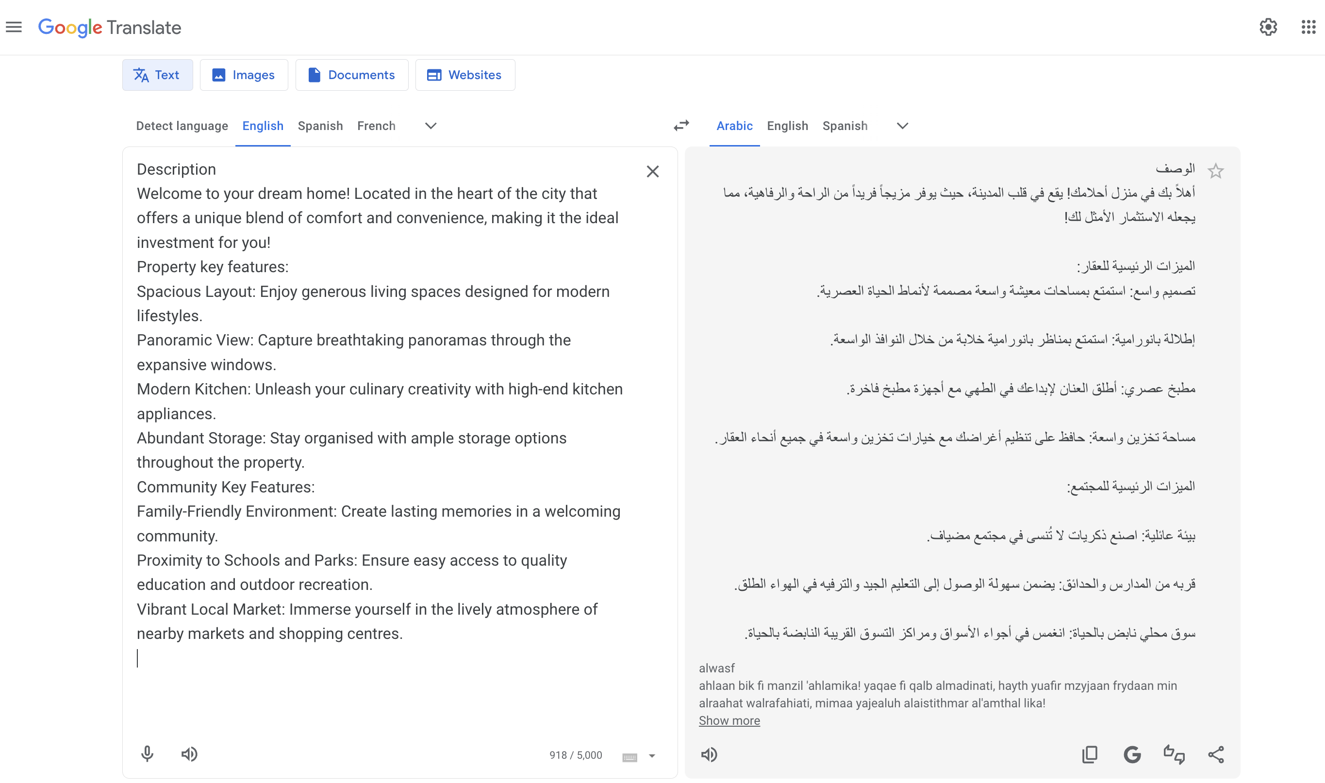Listen to the source text
Image resolution: width=1325 pixels, height=783 pixels.
point(189,754)
